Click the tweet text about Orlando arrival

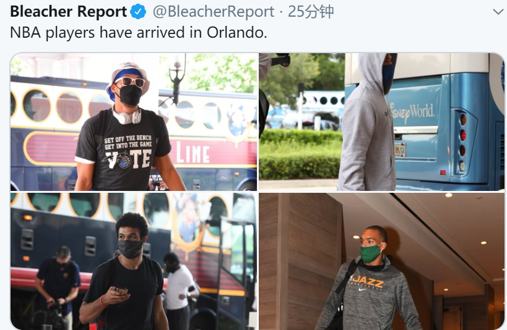pos(139,33)
